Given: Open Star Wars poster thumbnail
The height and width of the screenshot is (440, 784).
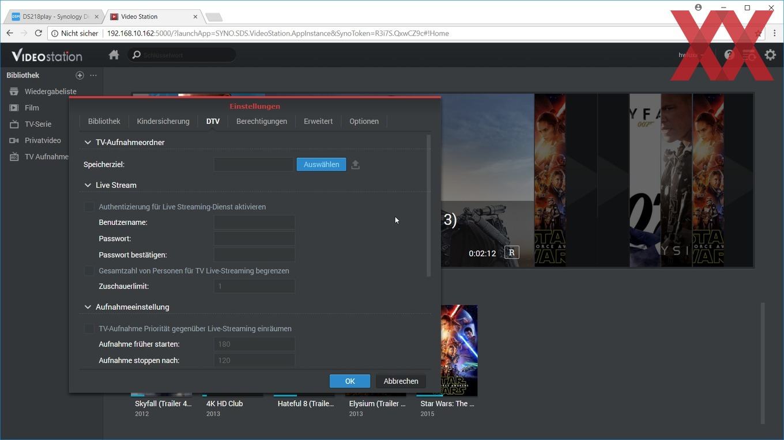Looking at the screenshot, I should (459, 350).
